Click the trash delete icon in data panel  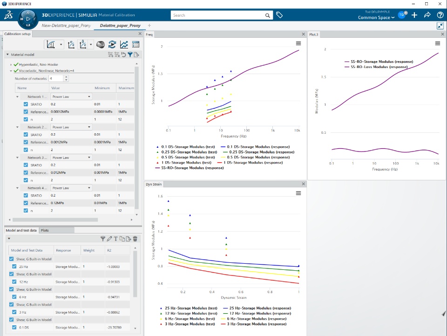pyautogui.click(x=135, y=239)
